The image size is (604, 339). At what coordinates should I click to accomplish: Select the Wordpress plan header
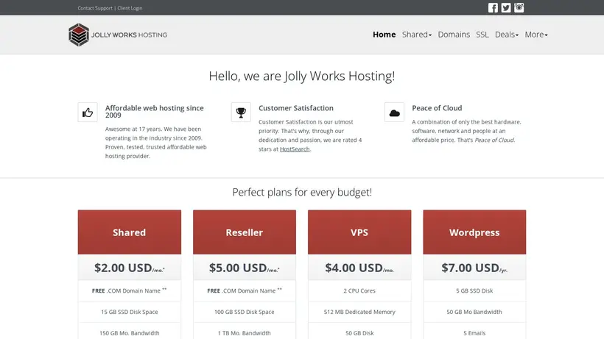point(474,232)
